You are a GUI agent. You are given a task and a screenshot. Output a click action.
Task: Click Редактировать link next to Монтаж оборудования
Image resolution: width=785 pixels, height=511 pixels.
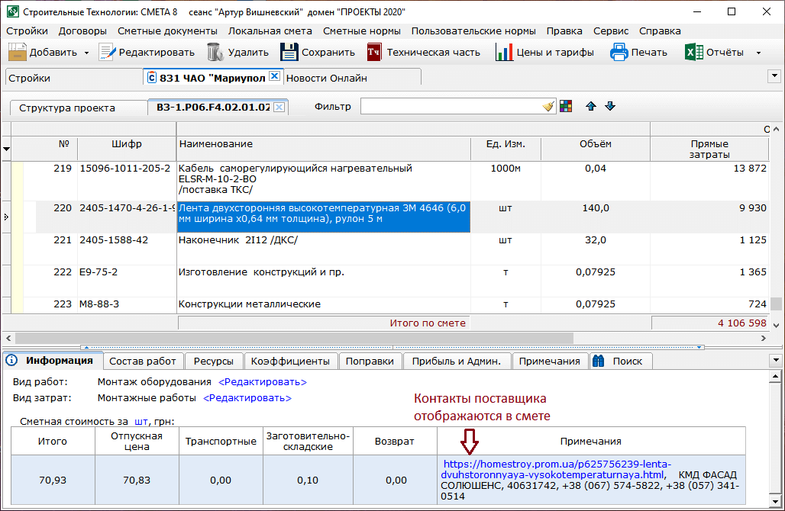click(x=263, y=382)
